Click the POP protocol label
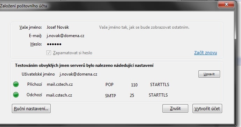The image size is (241, 127). tap(109, 85)
